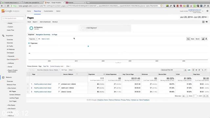Viewport: 210px width, 118px height.
Task: Open the Pageviews metric dropdown
Action: point(33,39)
